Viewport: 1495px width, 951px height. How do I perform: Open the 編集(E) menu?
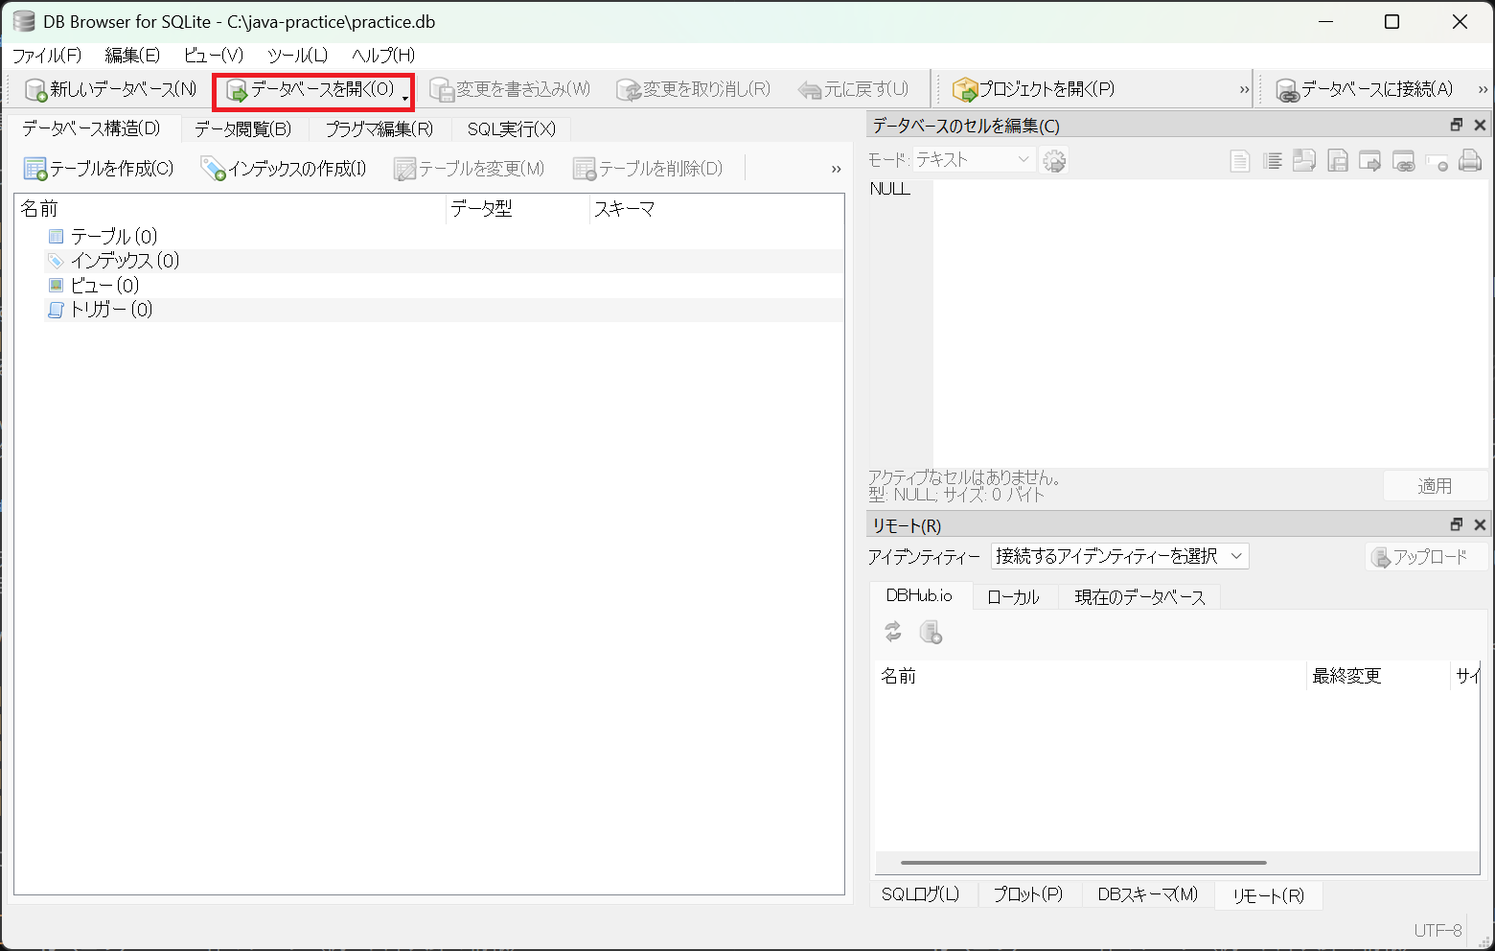point(132,56)
